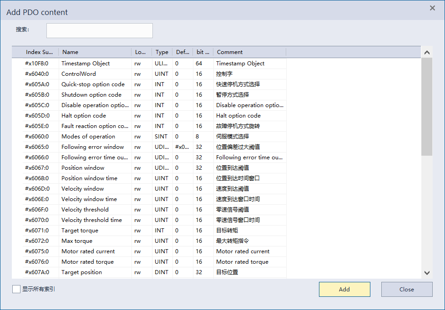Click the Close button

[406, 290]
